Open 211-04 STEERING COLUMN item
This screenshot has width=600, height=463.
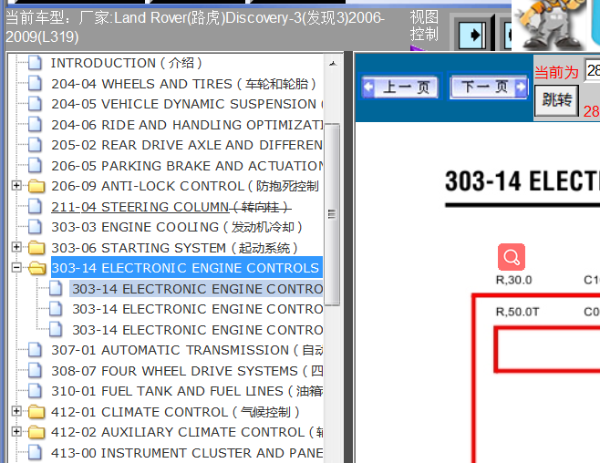coord(171,207)
